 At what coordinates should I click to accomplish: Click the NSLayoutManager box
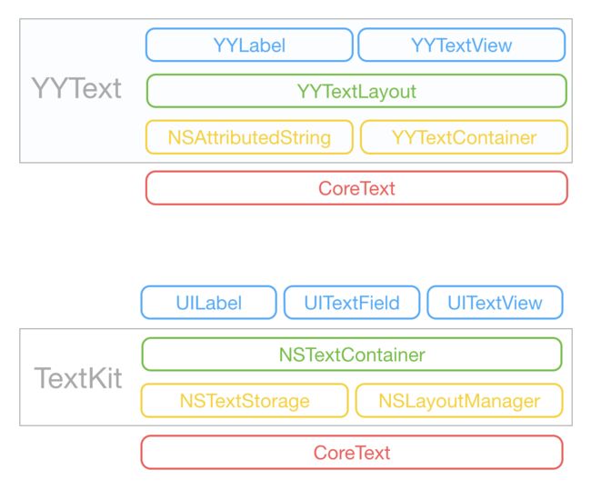[x=459, y=401]
